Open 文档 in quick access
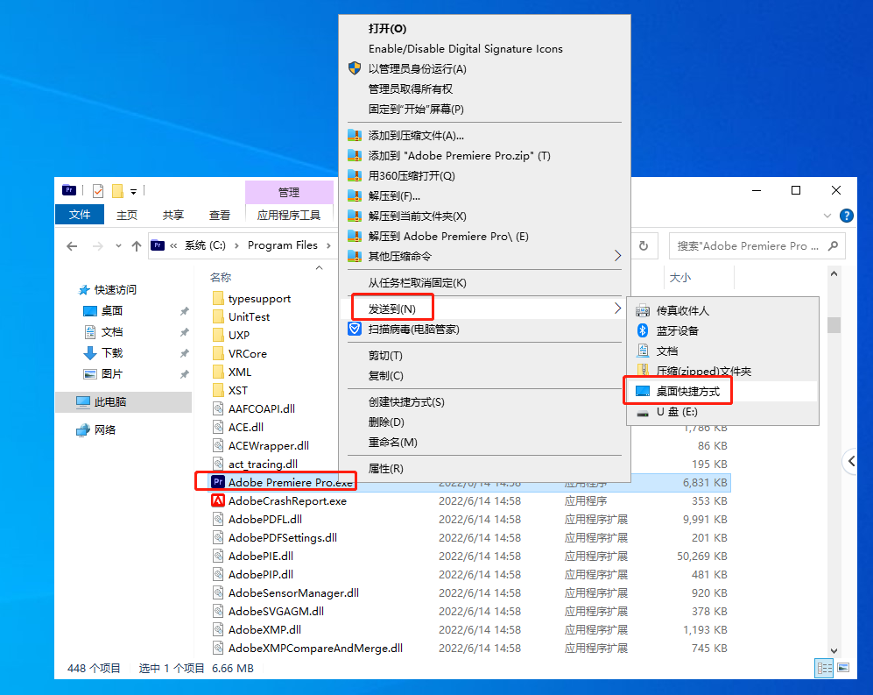The image size is (873, 695). click(103, 332)
